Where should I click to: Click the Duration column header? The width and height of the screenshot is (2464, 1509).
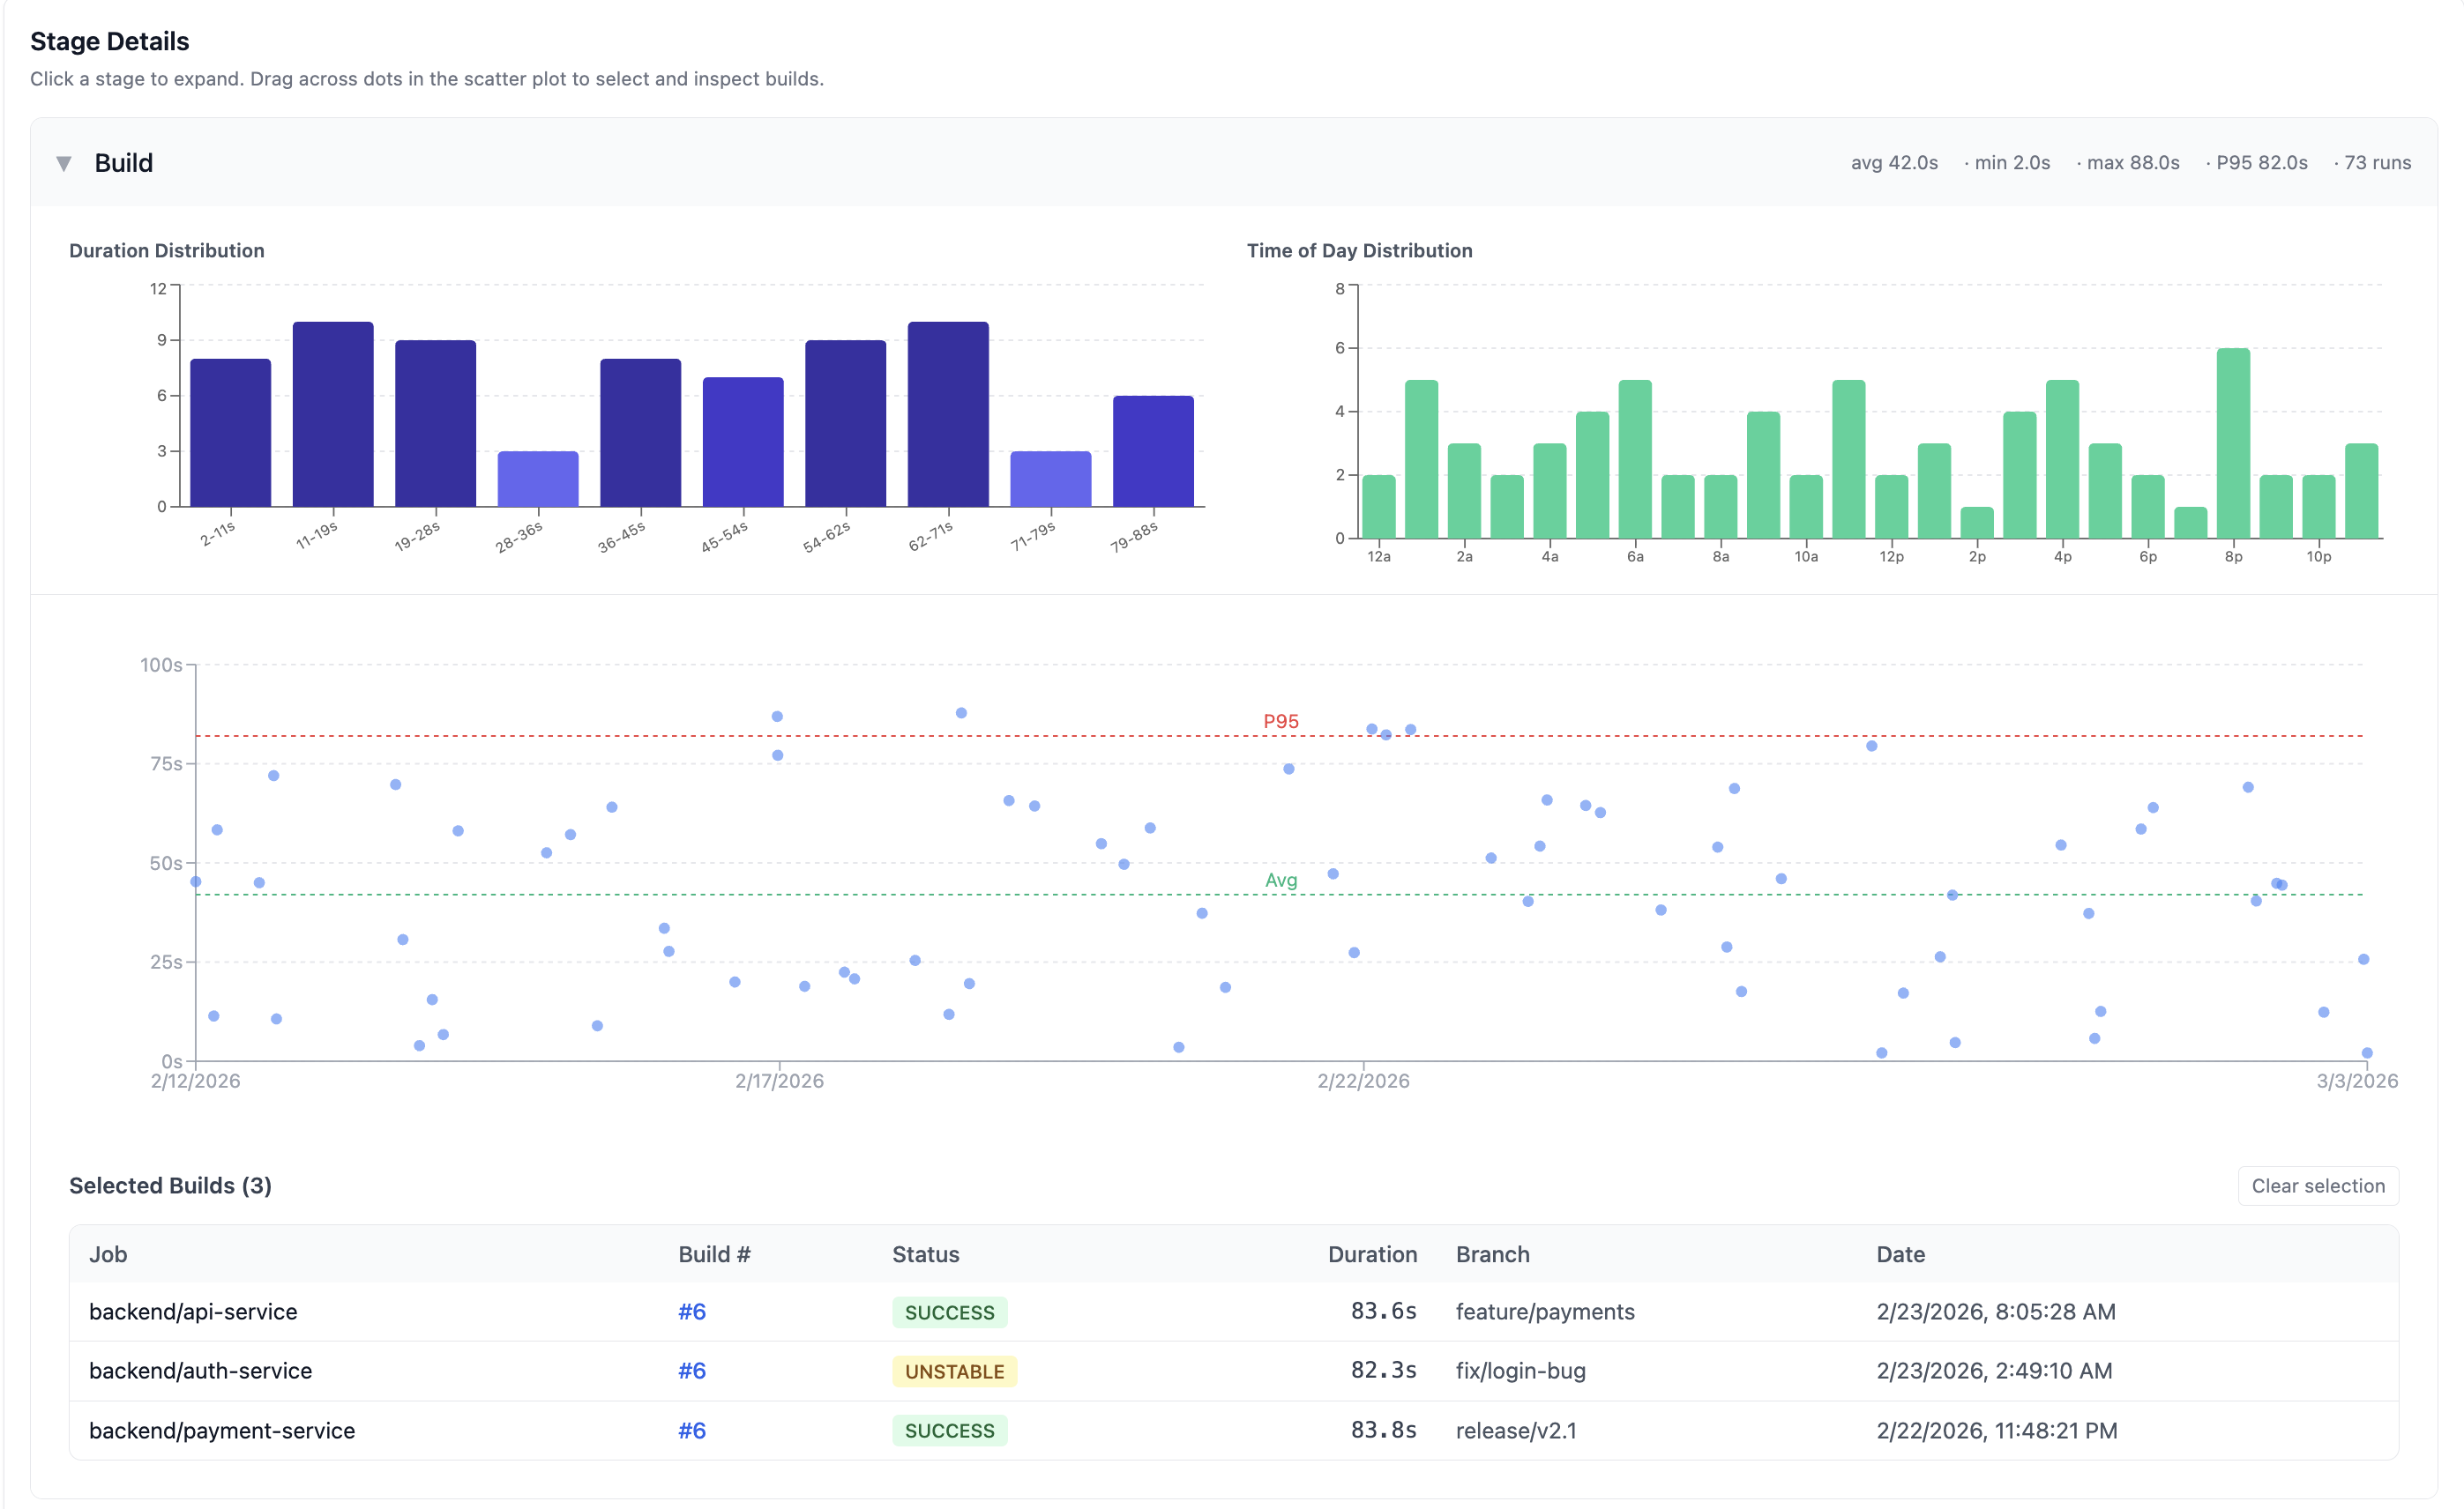click(1371, 1254)
